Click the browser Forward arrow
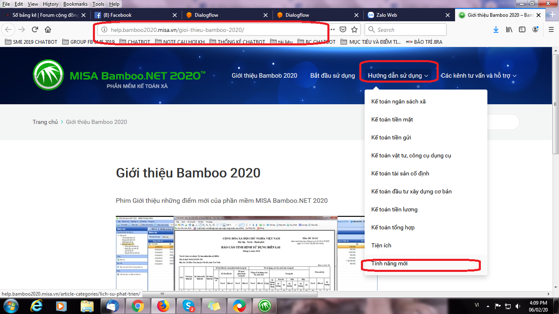Screen dimensions: 559x314 pos(22,30)
